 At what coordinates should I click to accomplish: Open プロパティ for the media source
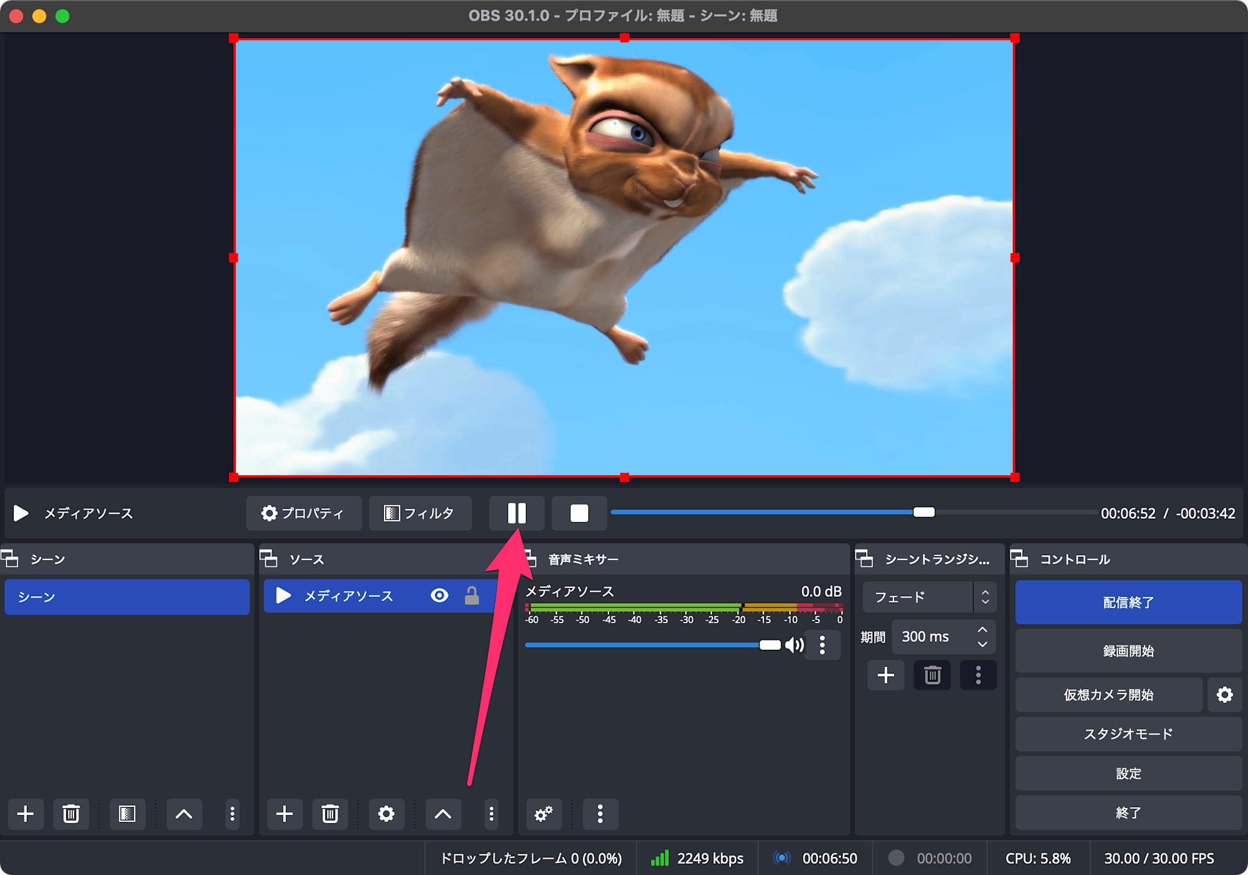(303, 513)
